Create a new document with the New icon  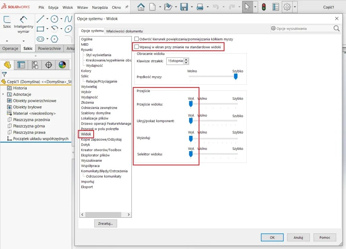coord(152,7)
